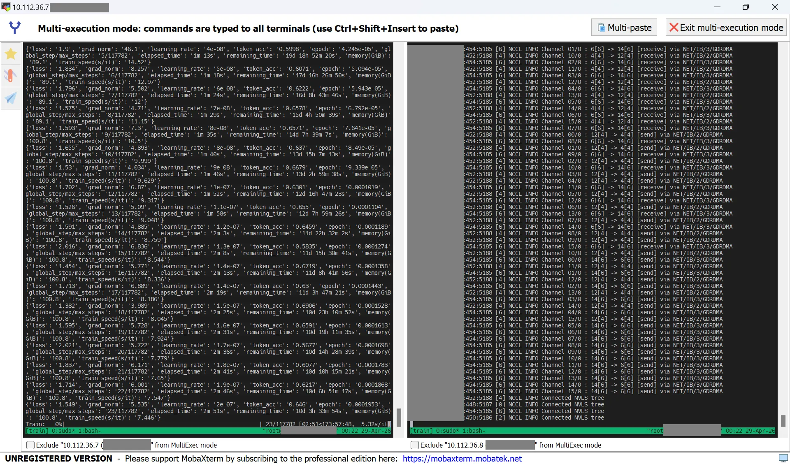Tick the Exclude "10.112.36.7" checkbox
Screen dimensions: 790x464
[30, 445]
